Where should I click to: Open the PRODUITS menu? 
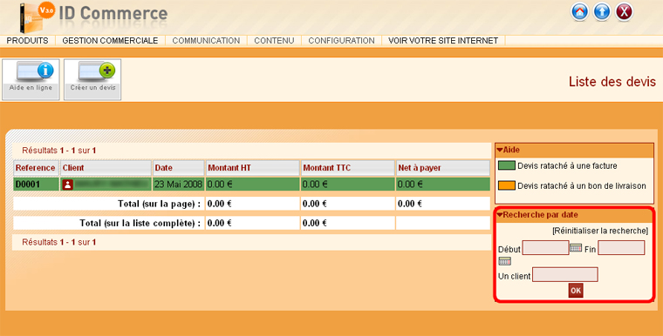click(28, 41)
